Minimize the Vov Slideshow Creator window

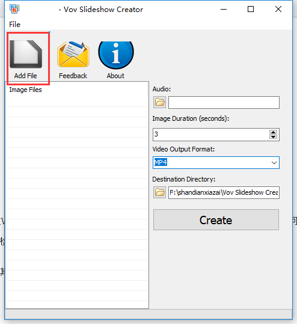[224, 9]
